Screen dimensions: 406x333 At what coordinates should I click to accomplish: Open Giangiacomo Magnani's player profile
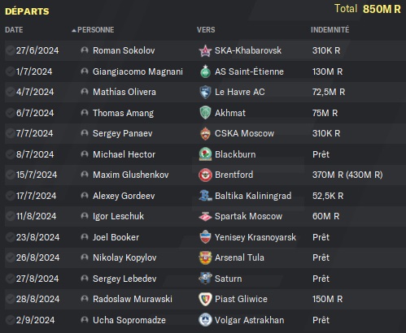[138, 71]
